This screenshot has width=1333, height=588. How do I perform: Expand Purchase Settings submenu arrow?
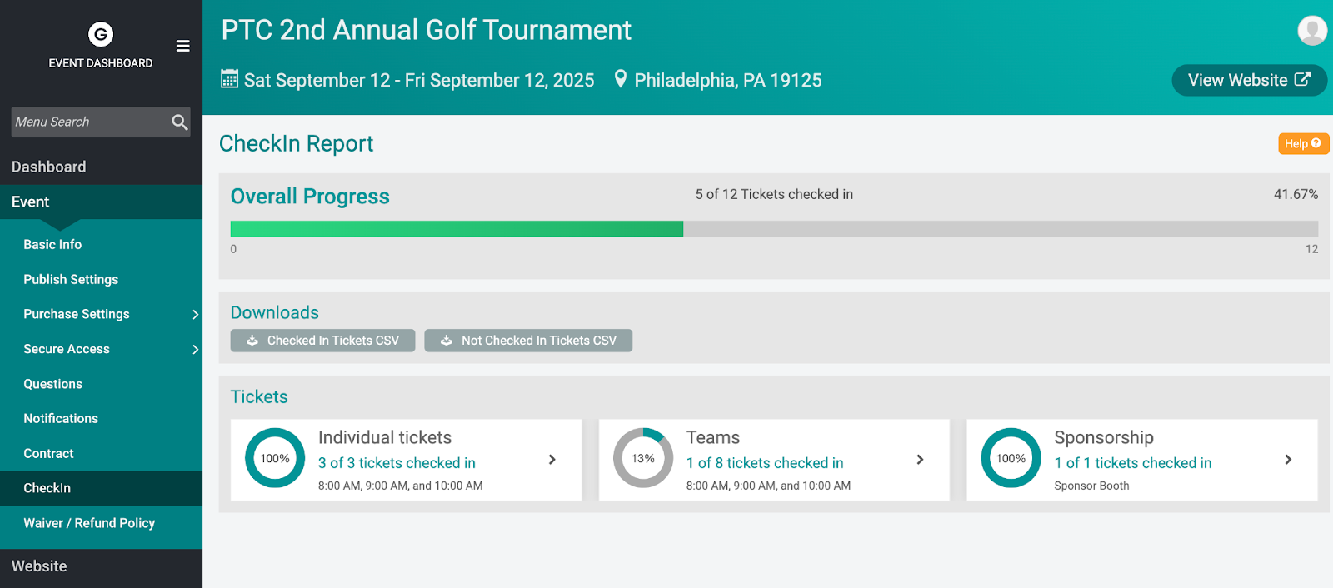point(195,315)
